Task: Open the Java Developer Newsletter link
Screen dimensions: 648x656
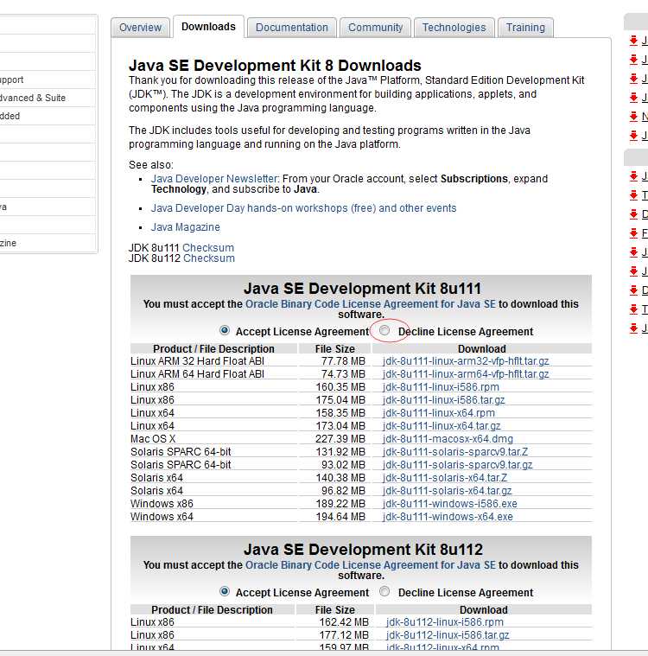Action: click(214, 179)
